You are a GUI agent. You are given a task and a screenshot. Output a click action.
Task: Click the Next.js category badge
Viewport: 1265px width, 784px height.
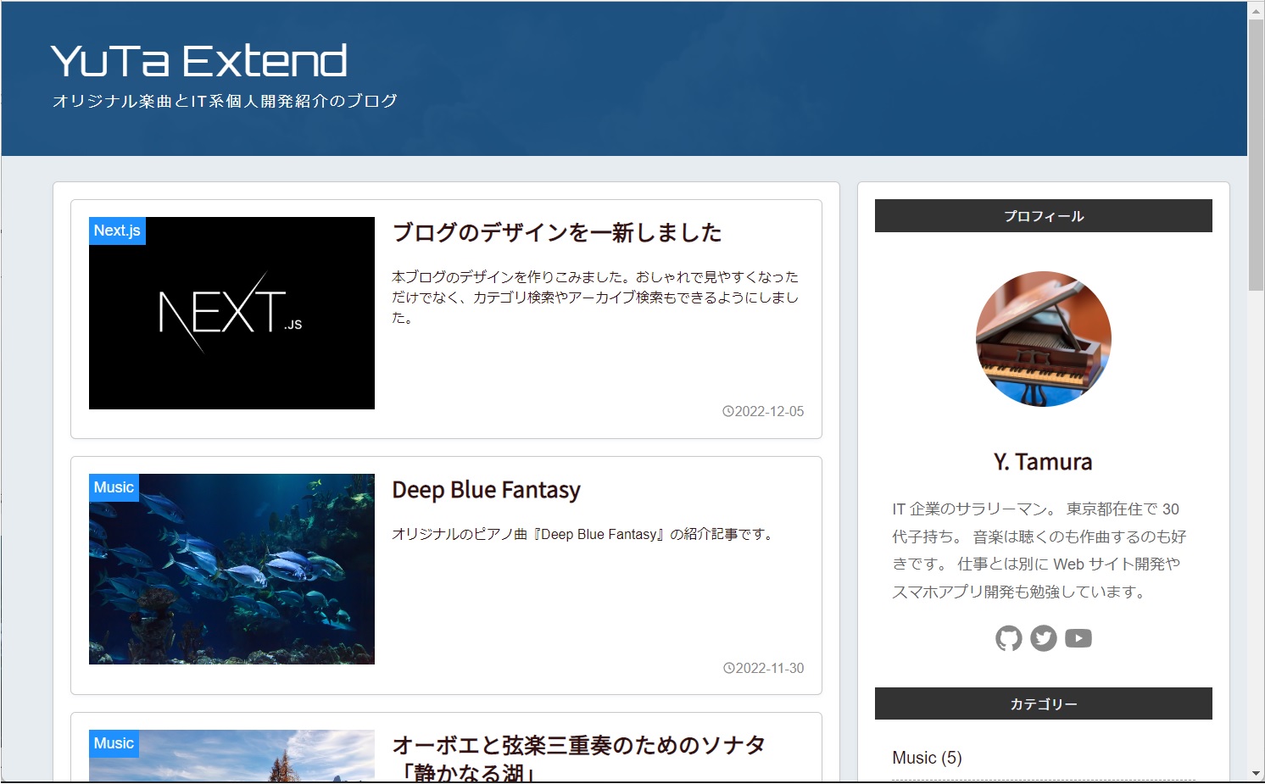point(117,230)
